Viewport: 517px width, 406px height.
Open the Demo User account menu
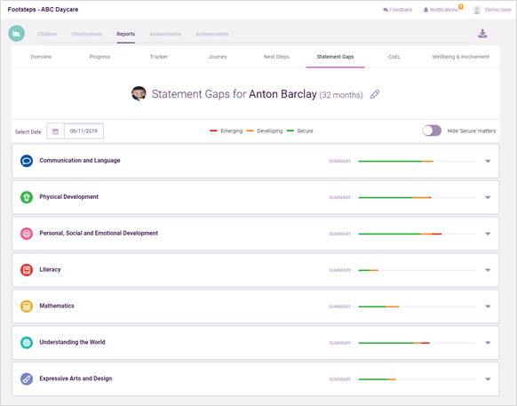click(491, 10)
